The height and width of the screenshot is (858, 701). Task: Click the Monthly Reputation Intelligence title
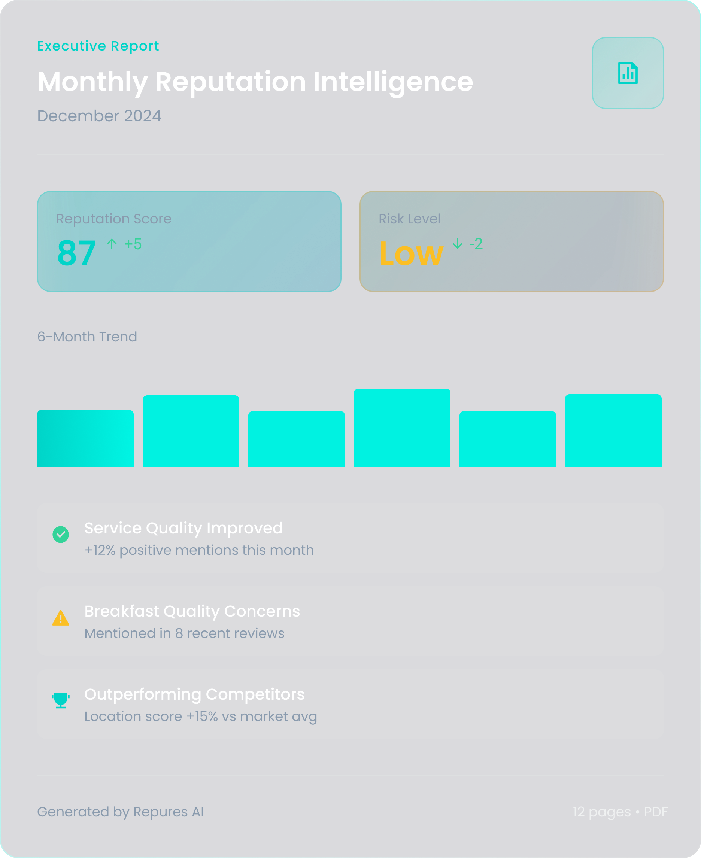pos(255,82)
